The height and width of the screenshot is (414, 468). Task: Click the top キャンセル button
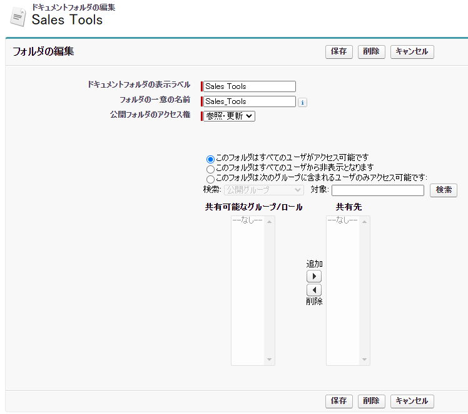coord(412,52)
